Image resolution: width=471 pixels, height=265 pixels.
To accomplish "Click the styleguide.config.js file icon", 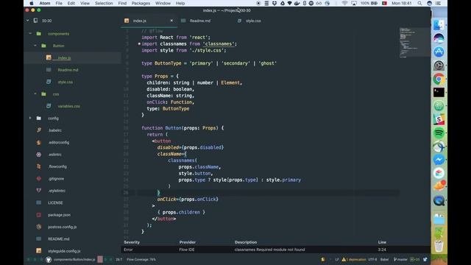I will pos(39,251).
